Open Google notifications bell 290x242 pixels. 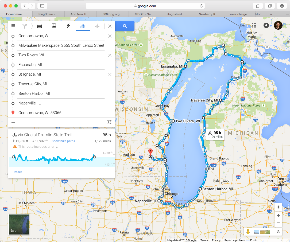tap(266, 25)
